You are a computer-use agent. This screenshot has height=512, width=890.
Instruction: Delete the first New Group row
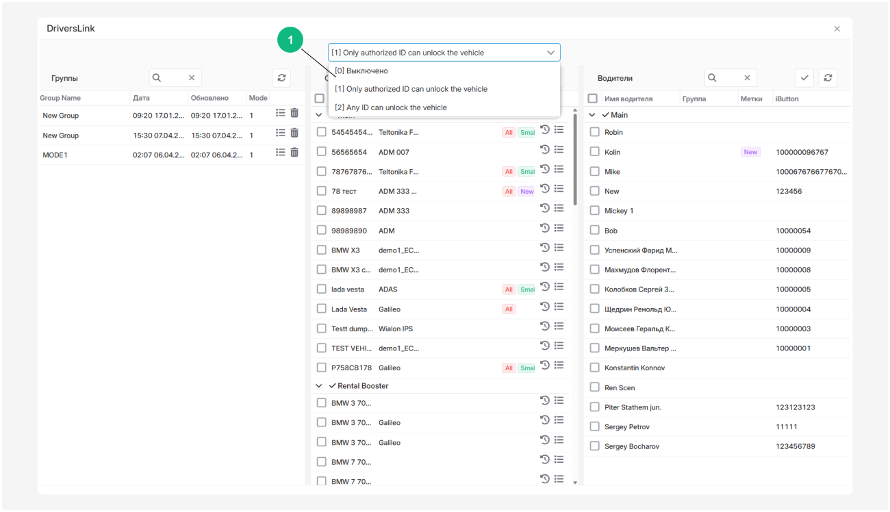(294, 114)
